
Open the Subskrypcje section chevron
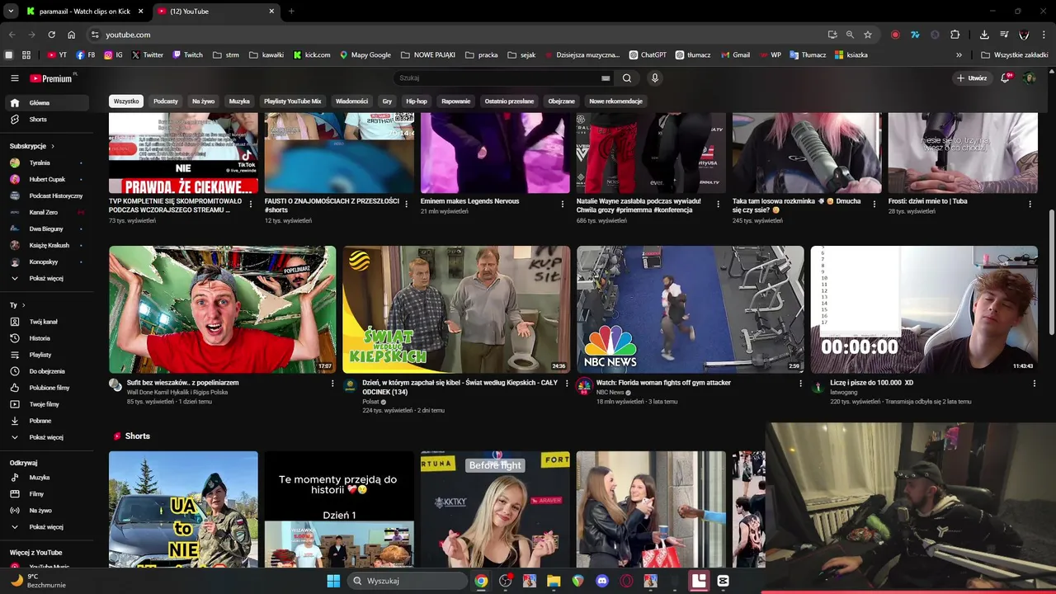pyautogui.click(x=52, y=146)
